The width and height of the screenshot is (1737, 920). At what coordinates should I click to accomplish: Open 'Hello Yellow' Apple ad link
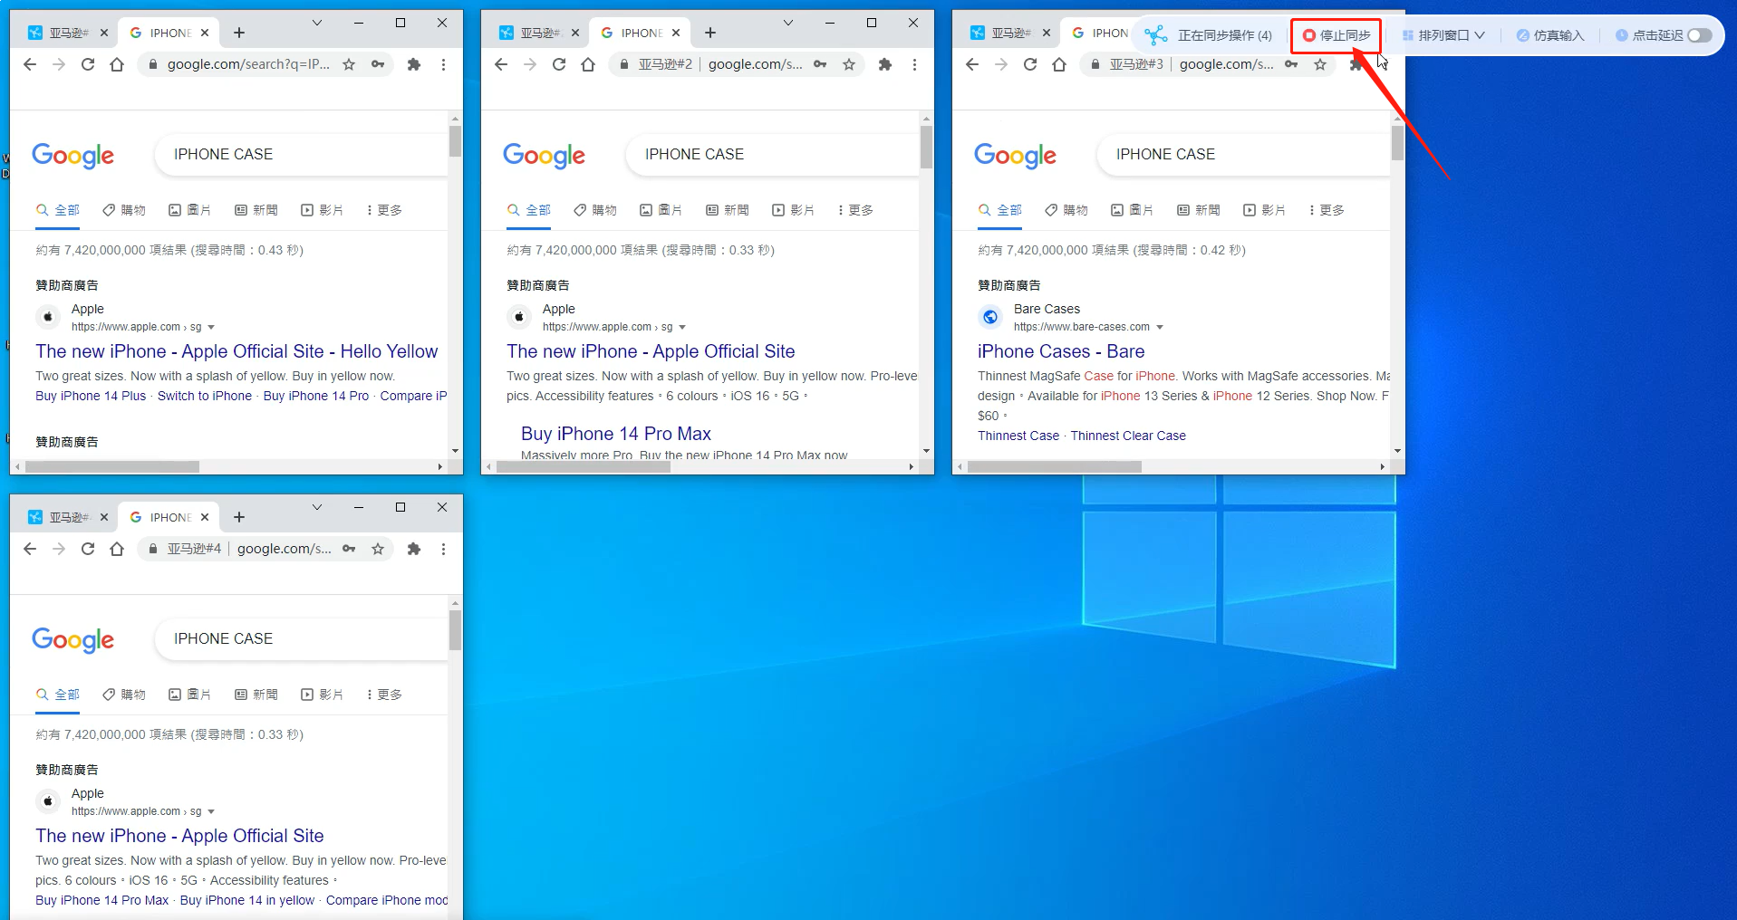pyautogui.click(x=236, y=351)
